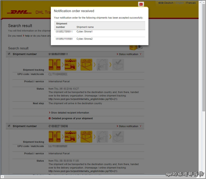
Task: Close the notification order popup
Action: click(141, 4)
